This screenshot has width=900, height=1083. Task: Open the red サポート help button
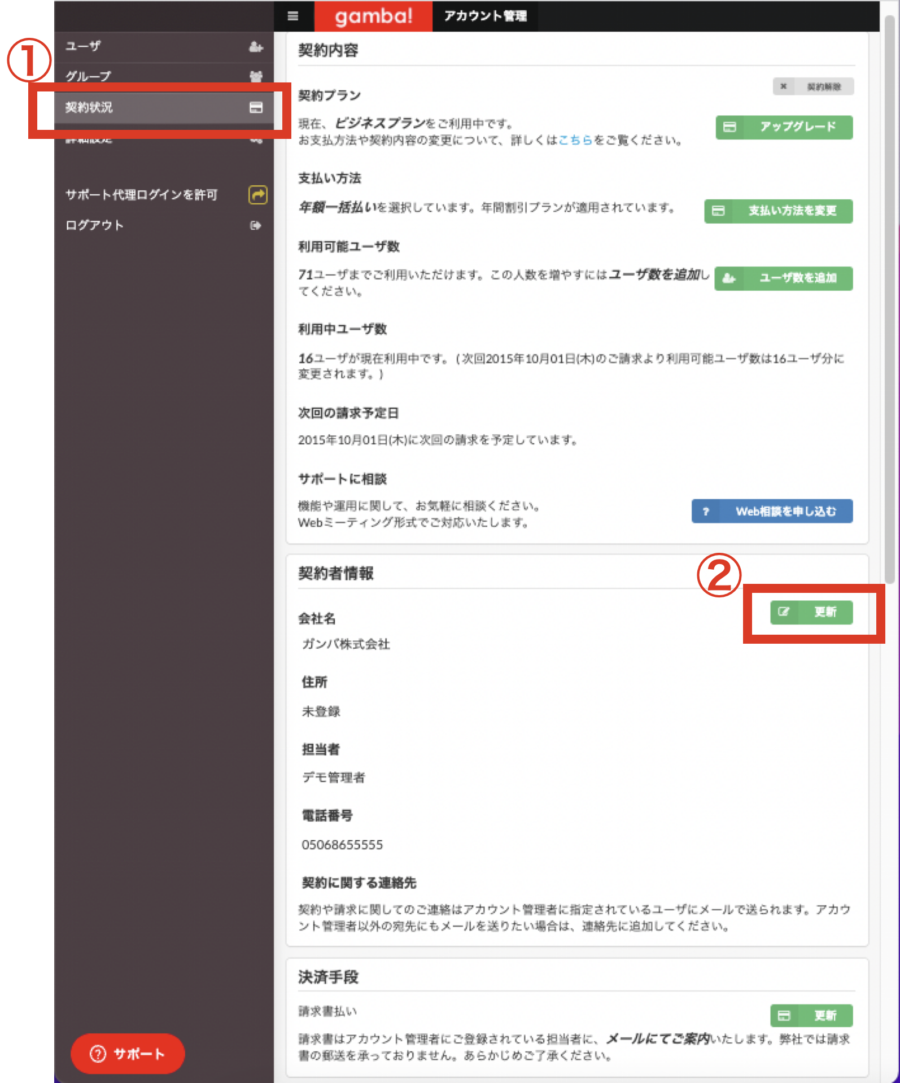(128, 1053)
